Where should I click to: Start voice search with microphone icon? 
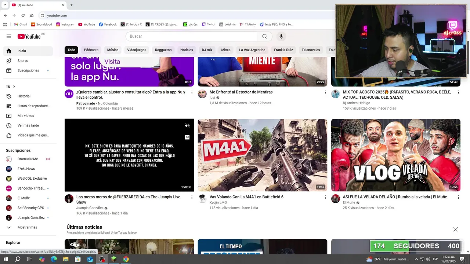point(281,36)
